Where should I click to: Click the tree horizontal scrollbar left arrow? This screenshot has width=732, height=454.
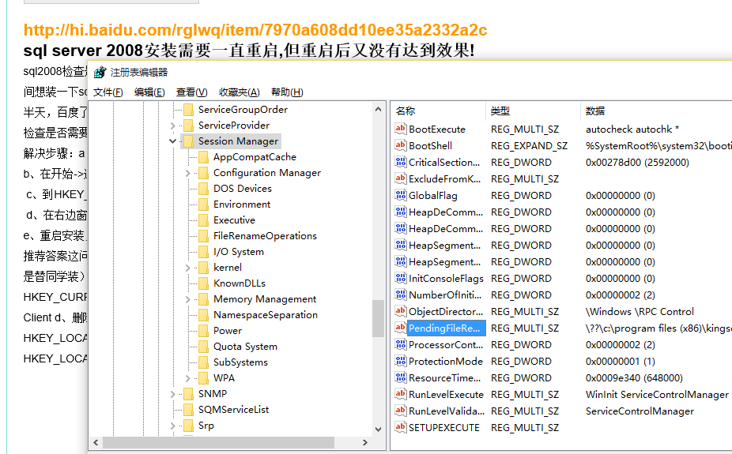pyautogui.click(x=96, y=442)
